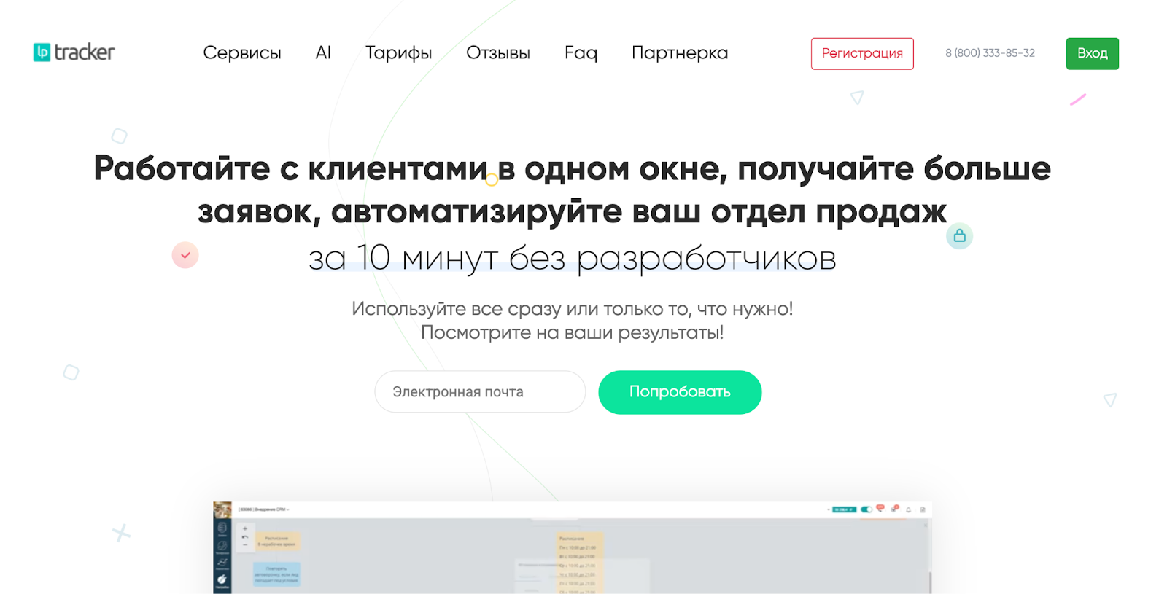Navigate to Отзывы
This screenshot has height=594, width=1167.
[498, 53]
